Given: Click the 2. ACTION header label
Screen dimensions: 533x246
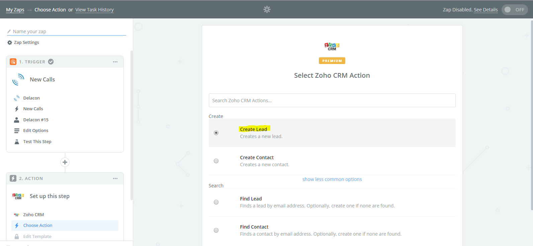Looking at the screenshot, I should tap(31, 178).
